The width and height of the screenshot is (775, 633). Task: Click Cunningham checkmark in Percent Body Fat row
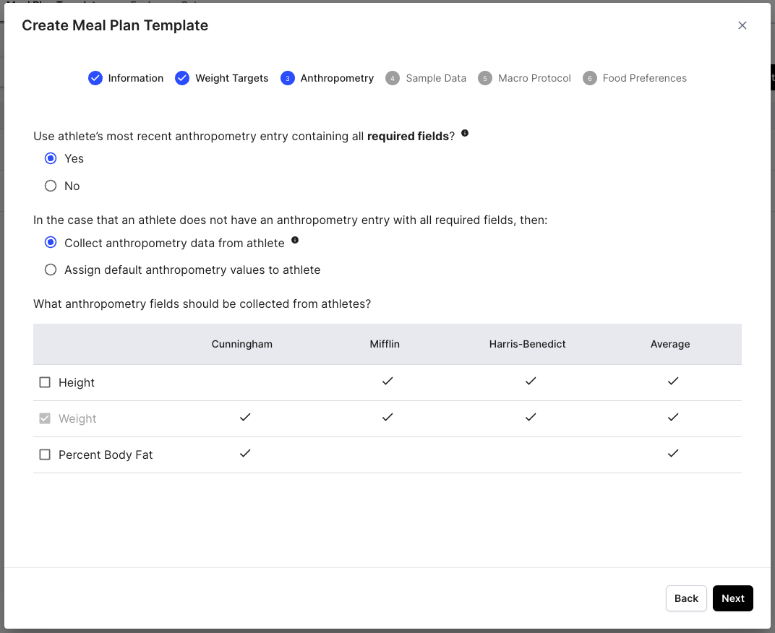point(245,453)
